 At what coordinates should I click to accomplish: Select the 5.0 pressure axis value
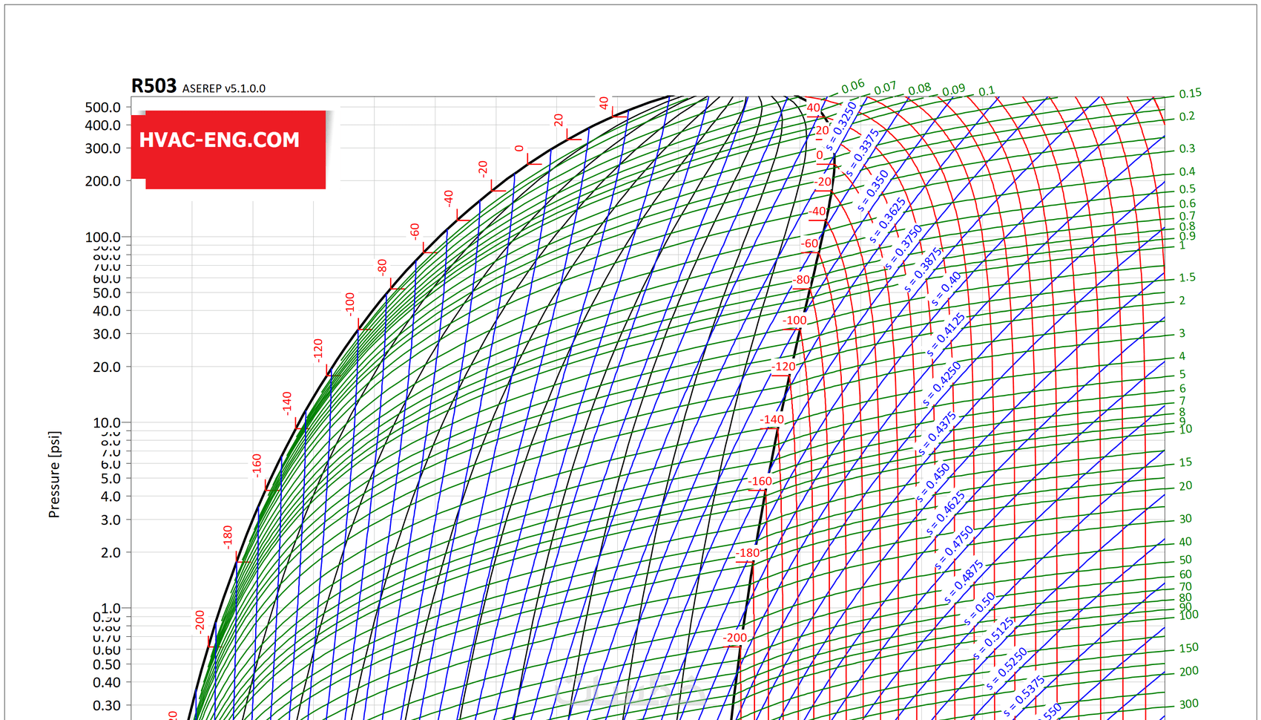[x=111, y=479]
